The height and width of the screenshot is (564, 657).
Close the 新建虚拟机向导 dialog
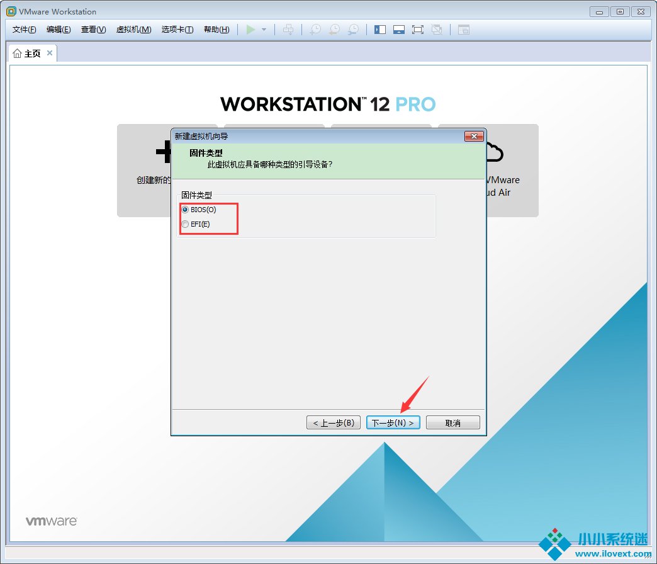(474, 136)
